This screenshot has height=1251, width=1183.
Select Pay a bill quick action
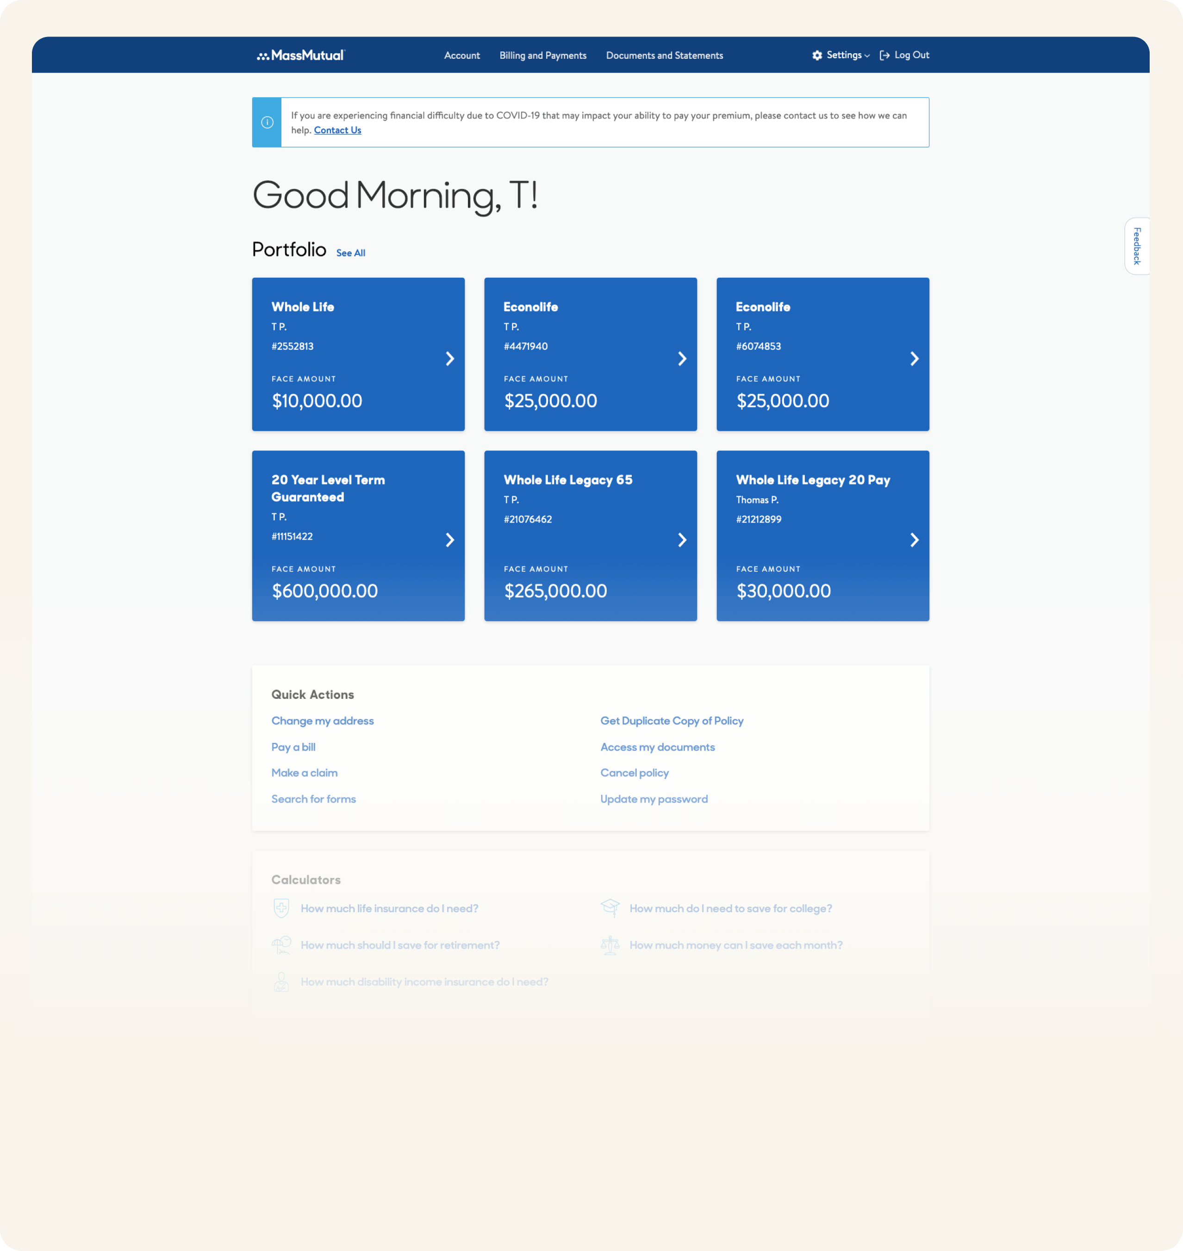coord(293,747)
